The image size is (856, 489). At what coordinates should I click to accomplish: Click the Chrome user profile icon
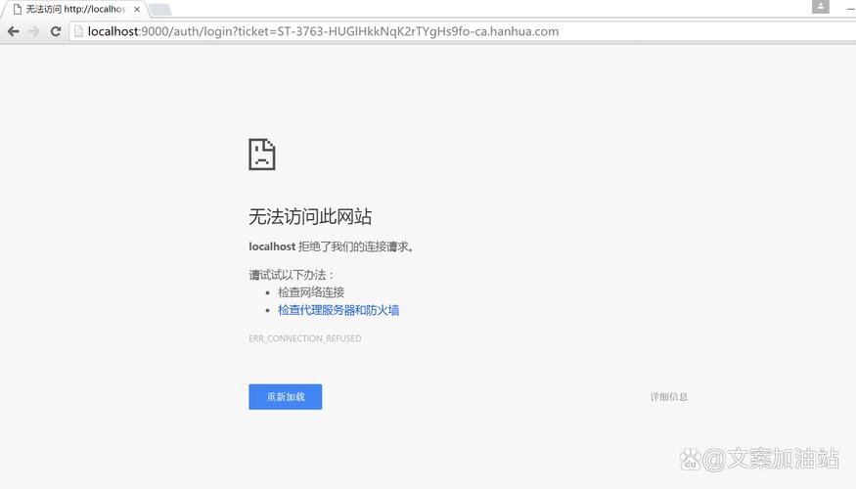820,7
